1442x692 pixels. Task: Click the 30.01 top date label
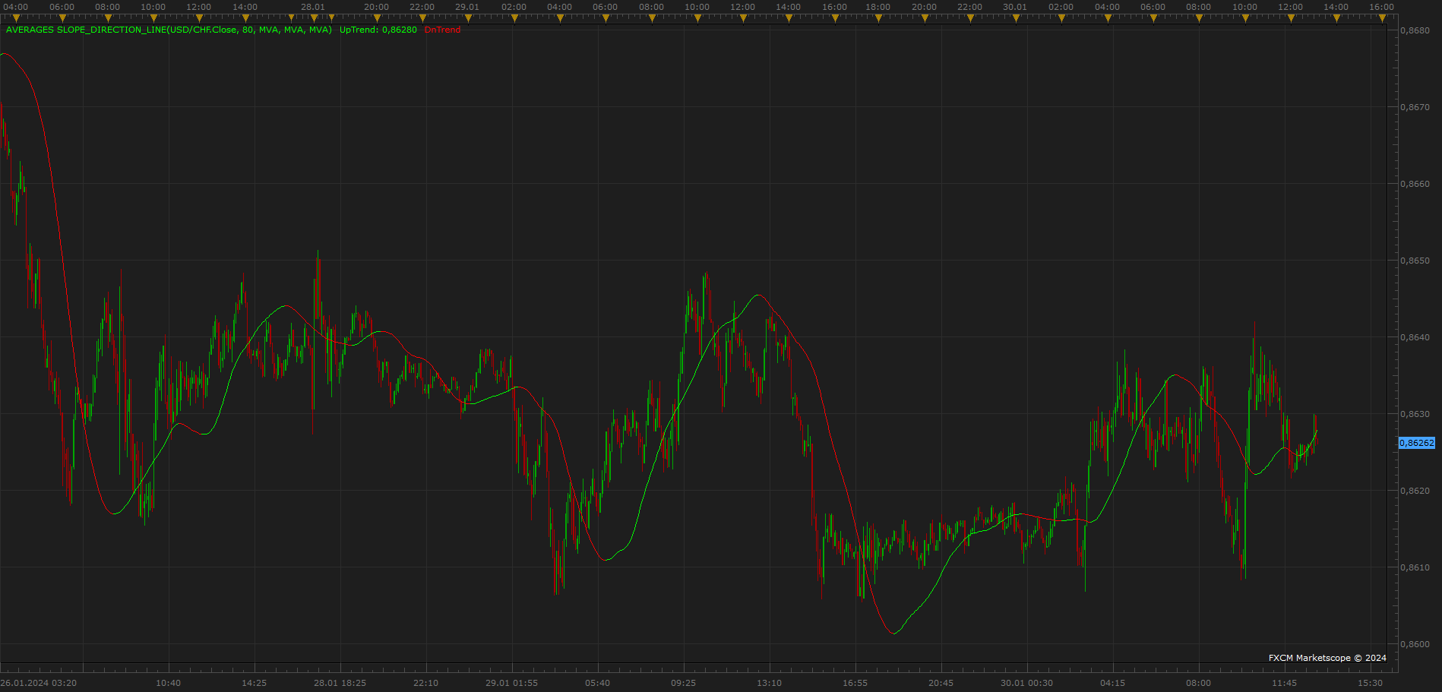point(1016,7)
